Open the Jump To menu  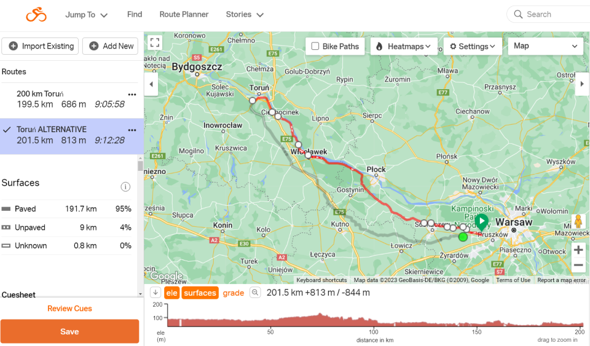pos(87,15)
